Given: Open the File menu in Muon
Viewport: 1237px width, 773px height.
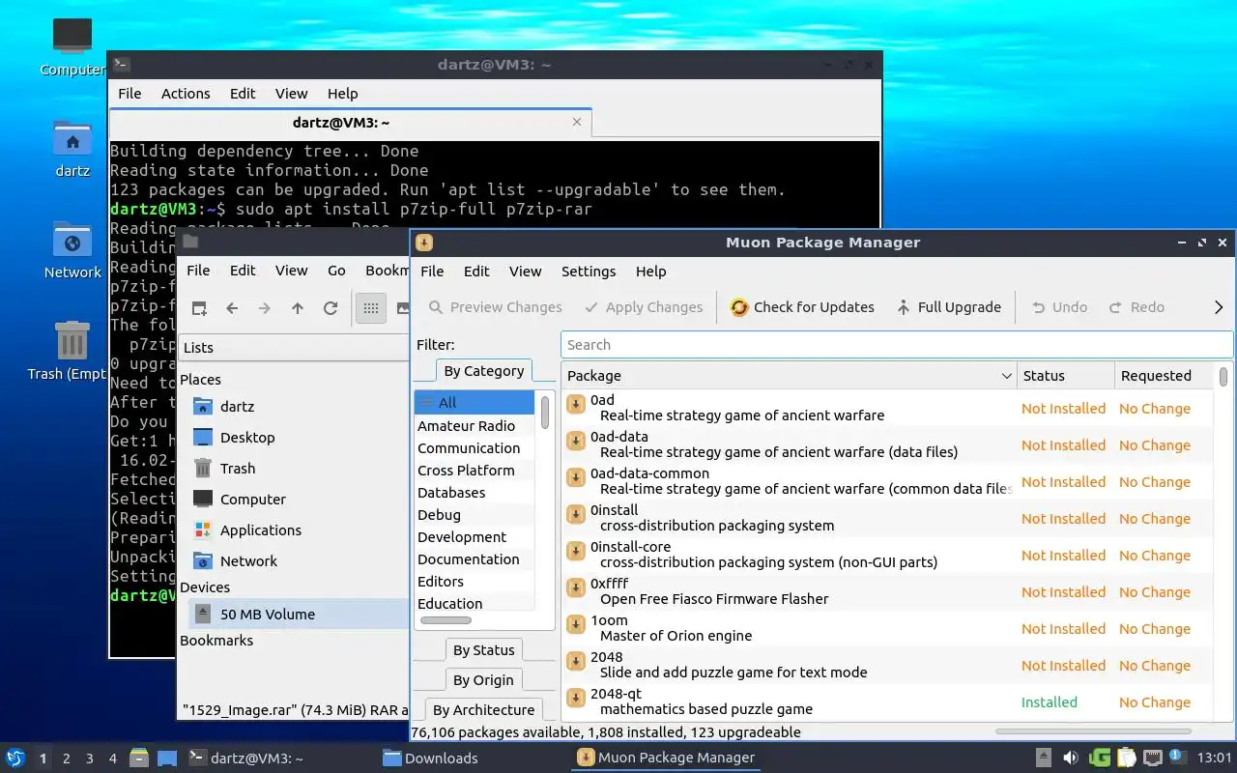Looking at the screenshot, I should coord(432,272).
